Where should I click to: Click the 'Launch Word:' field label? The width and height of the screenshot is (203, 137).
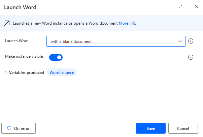(18, 41)
